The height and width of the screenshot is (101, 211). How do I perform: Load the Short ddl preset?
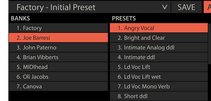[159, 96]
